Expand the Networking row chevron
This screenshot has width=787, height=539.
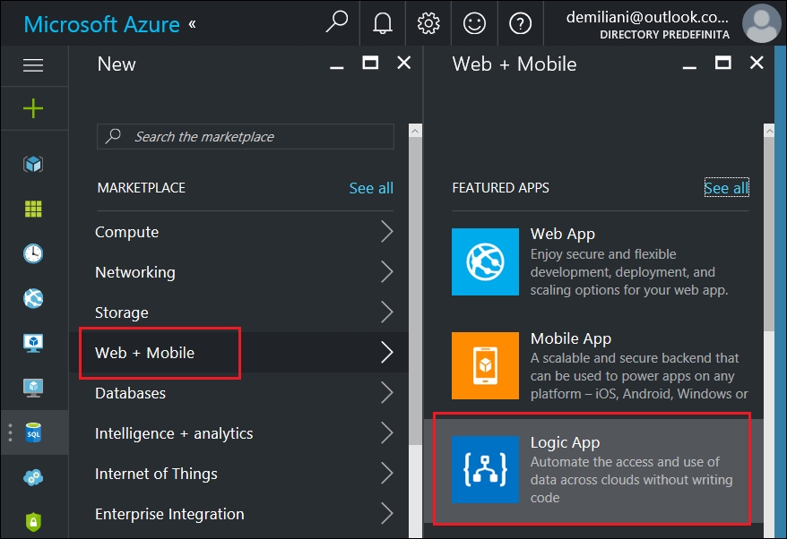coord(386,272)
